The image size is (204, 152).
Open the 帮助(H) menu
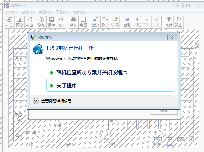(79, 12)
